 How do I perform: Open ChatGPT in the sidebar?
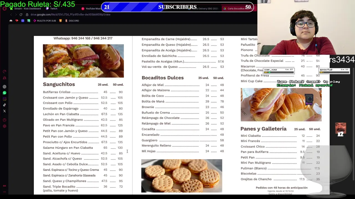click(x=4, y=87)
